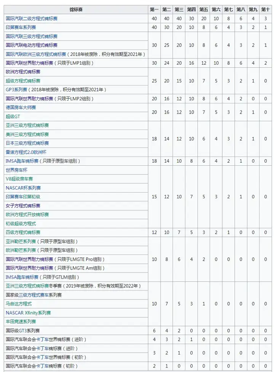Image resolution: width=274 pixels, height=372 pixels.
Task: Open the 国际汽联欧洲三级方程式锦标赛 link
Action: (x=36, y=54)
